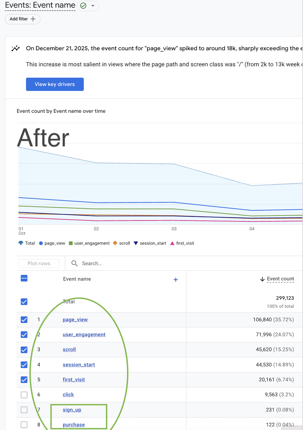Open the dropdown arrow next to Event name

(x=93, y=6)
